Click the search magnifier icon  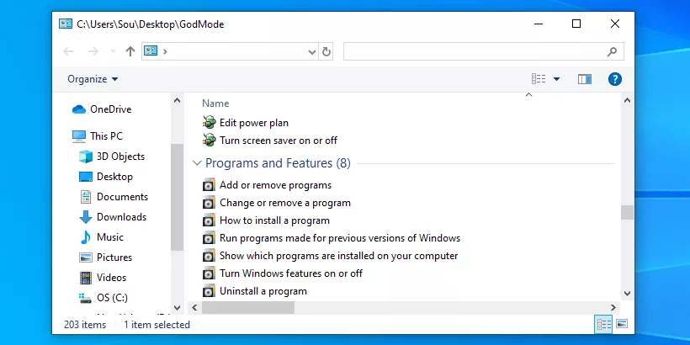[x=612, y=52]
